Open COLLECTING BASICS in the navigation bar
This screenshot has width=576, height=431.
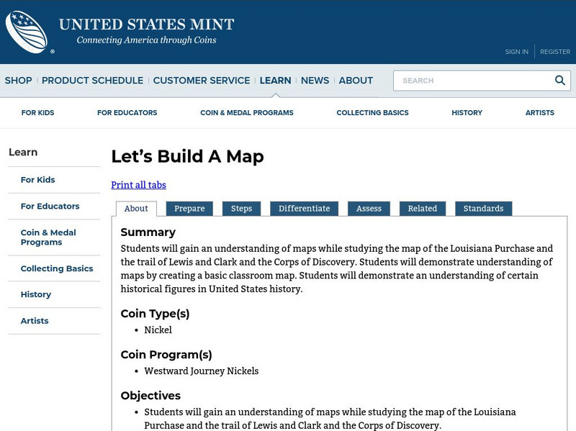373,112
